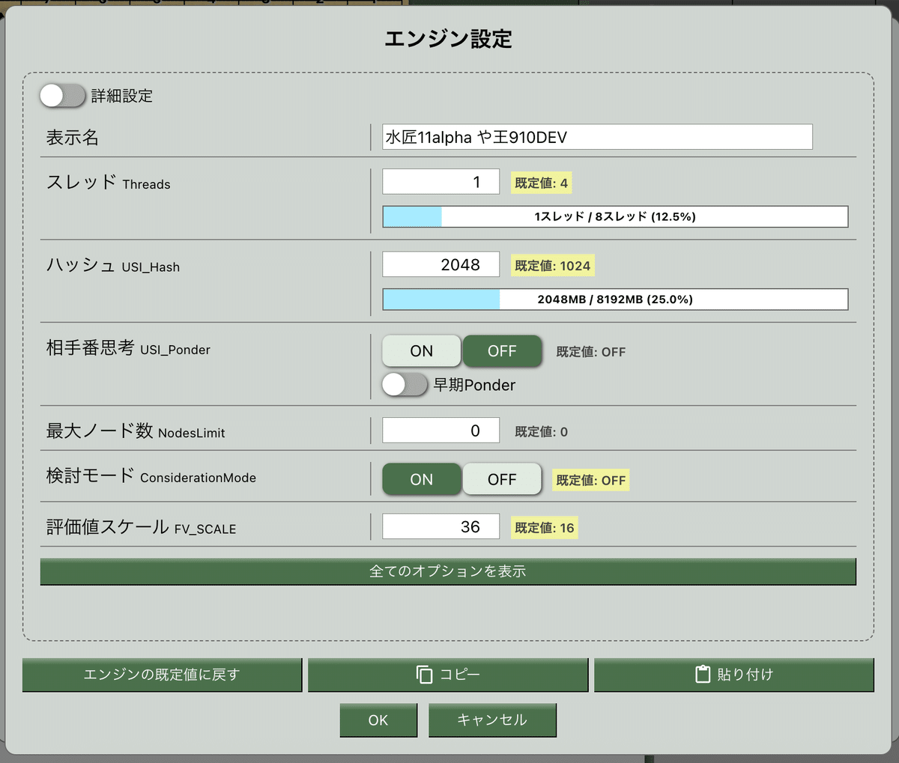
Task: Click the キャンセル button
Action: [492, 720]
